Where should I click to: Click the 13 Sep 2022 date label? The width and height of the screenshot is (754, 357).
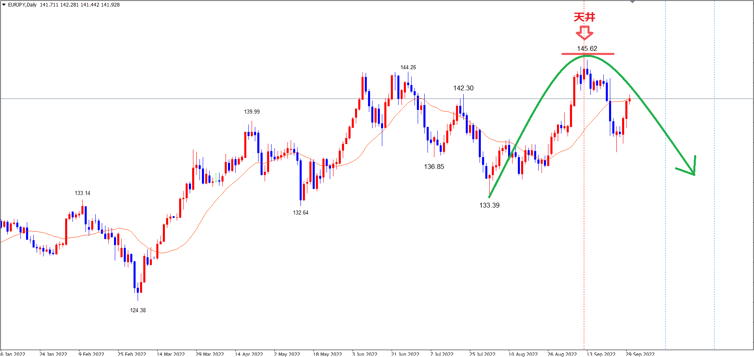(x=601, y=354)
